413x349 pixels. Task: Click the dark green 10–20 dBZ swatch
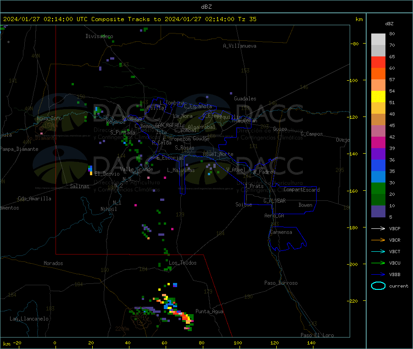click(378, 200)
